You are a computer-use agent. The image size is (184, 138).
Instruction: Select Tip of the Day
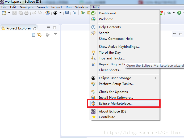(125, 53)
